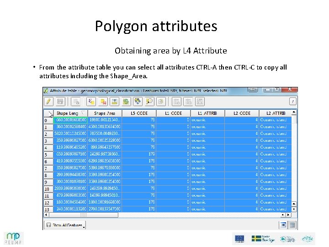This screenshot has width=329, height=247.
Task: Click the L5_CODE column header
Action: [139, 113]
